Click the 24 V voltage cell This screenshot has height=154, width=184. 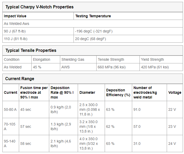(x=175, y=144)
